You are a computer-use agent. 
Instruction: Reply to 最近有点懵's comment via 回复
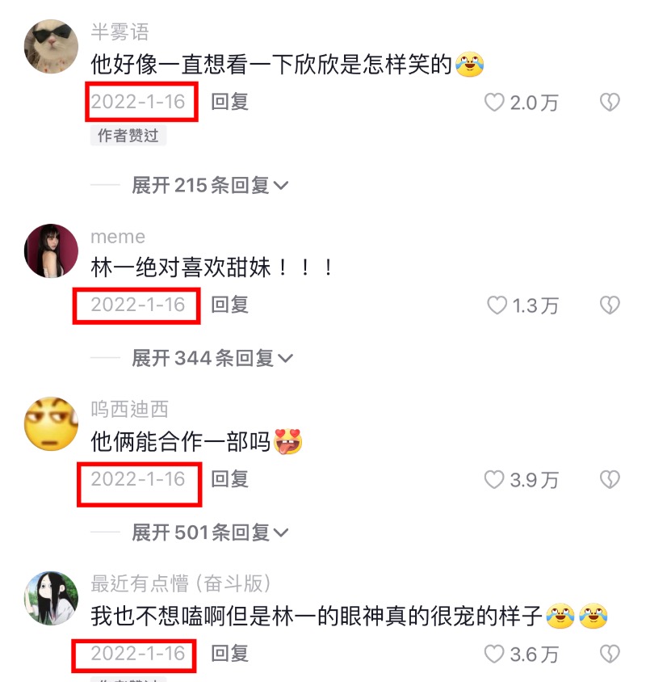pyautogui.click(x=229, y=653)
